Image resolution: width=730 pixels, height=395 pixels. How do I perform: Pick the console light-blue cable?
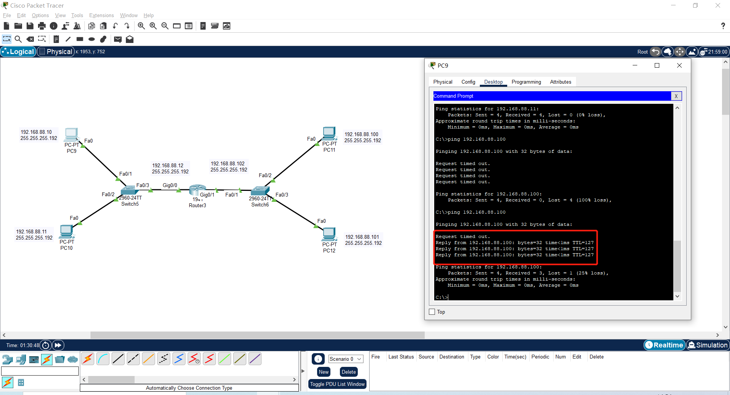pyautogui.click(x=103, y=359)
